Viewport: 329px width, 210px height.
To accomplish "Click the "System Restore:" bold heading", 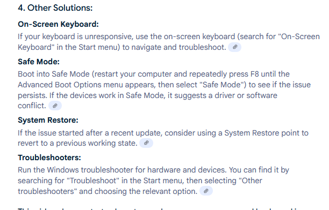I will pyautogui.click(x=48, y=120).
